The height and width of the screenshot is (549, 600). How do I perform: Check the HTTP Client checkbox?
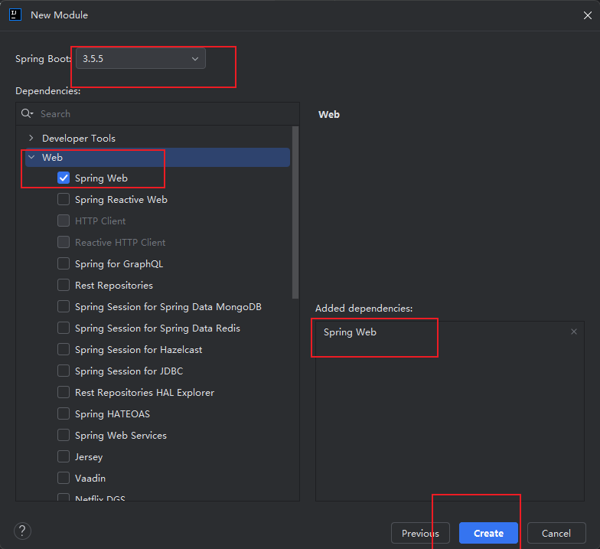point(64,221)
